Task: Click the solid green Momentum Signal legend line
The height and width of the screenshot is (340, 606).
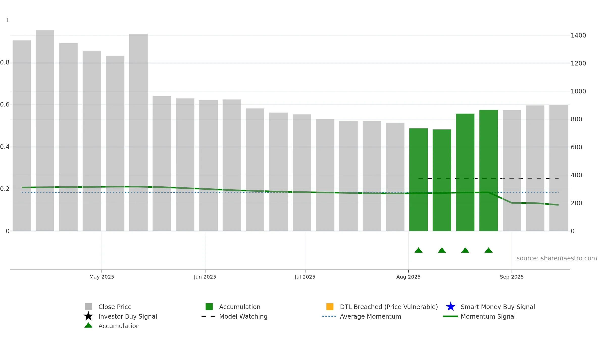Action: click(x=450, y=316)
